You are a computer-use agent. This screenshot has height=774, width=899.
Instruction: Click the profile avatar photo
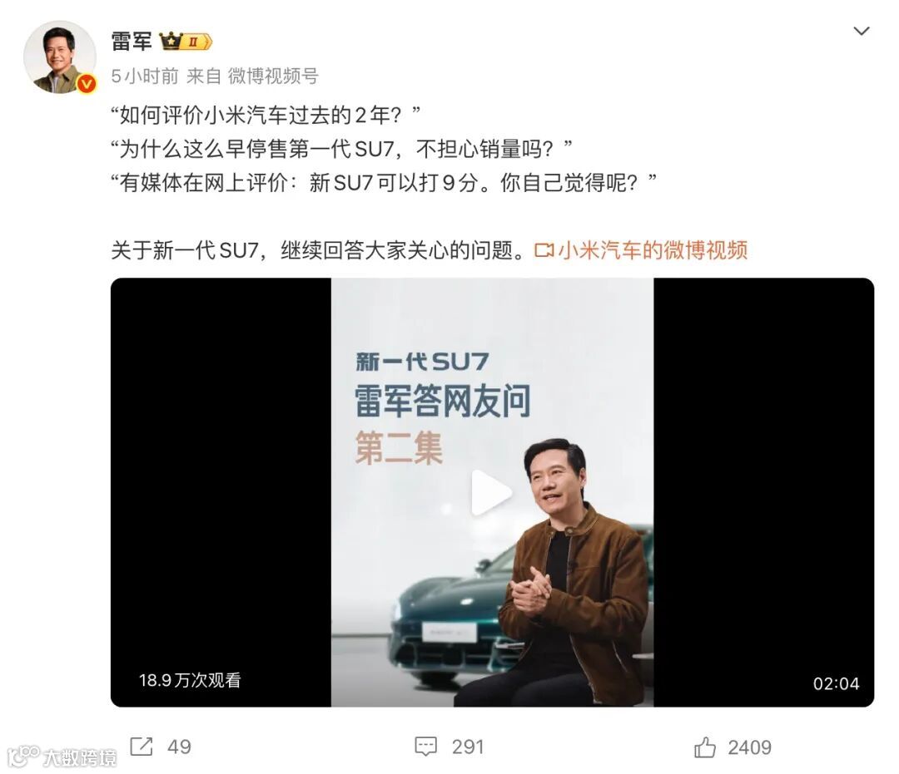coord(60,57)
